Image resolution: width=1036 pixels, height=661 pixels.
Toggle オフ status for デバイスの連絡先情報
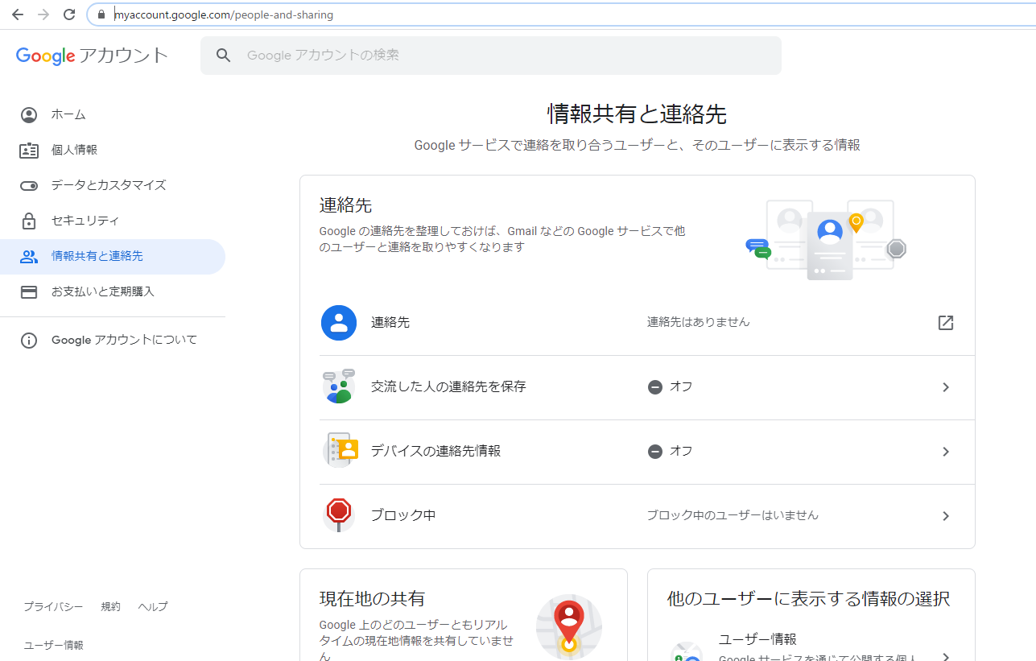point(670,451)
